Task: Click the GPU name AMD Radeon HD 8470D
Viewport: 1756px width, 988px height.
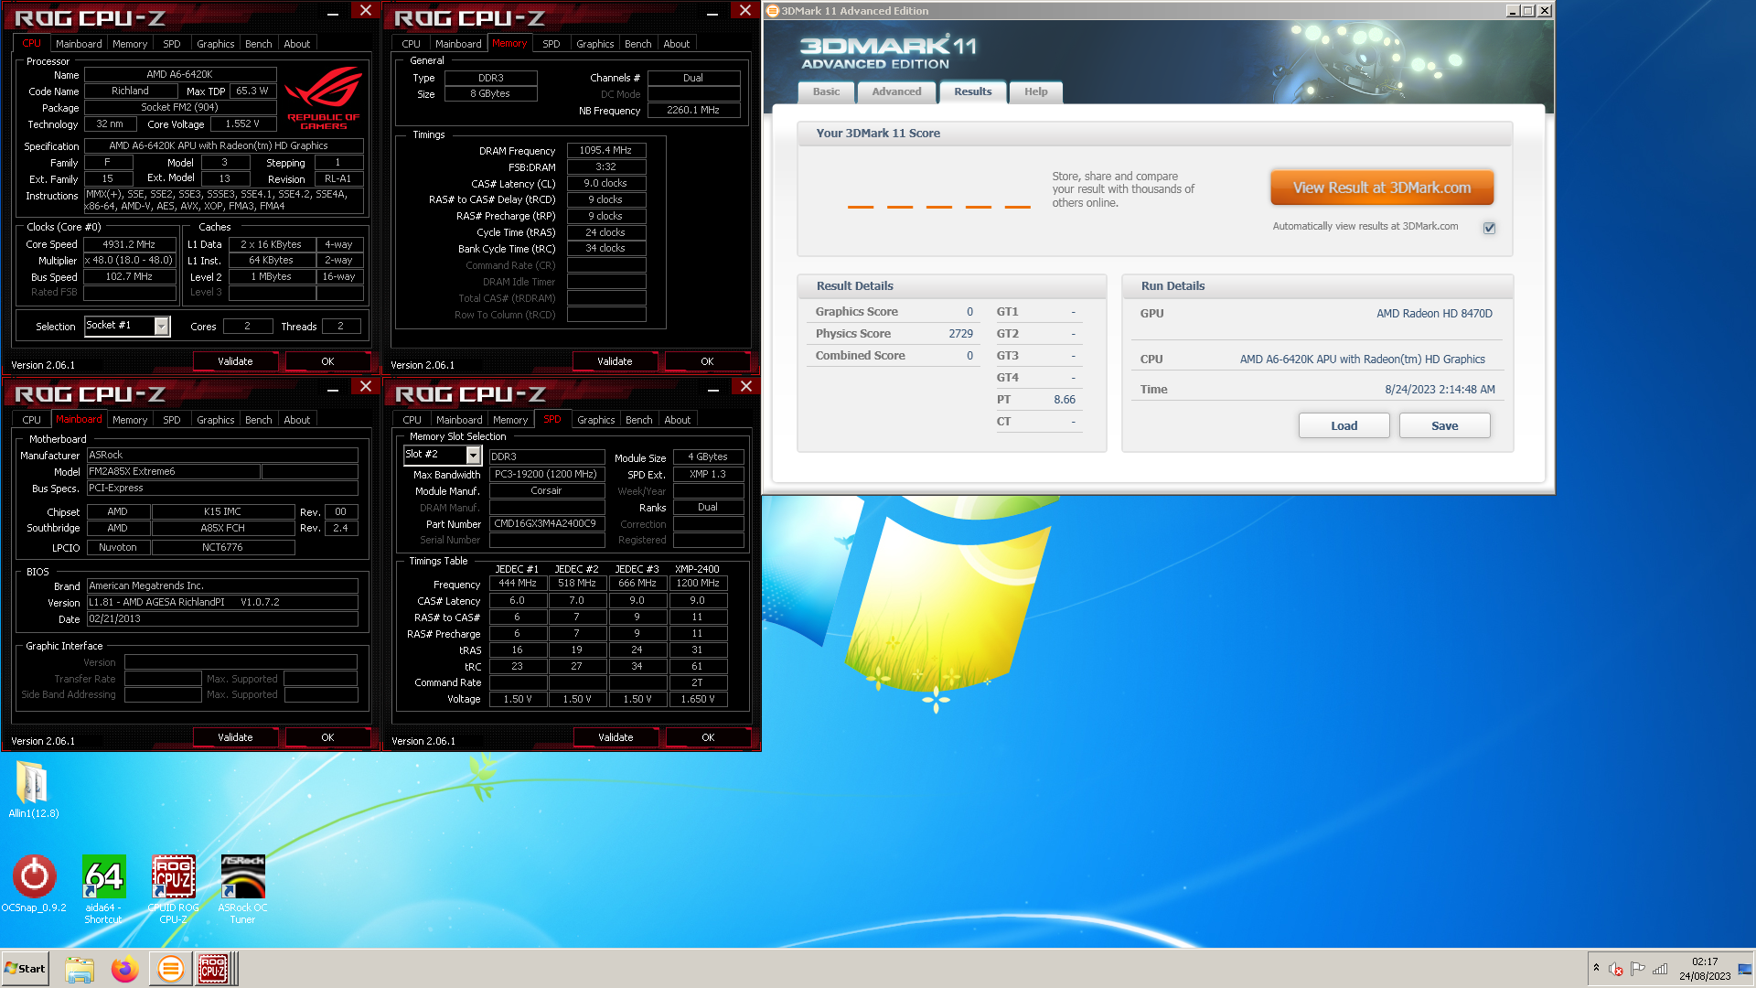Action: [x=1434, y=314]
